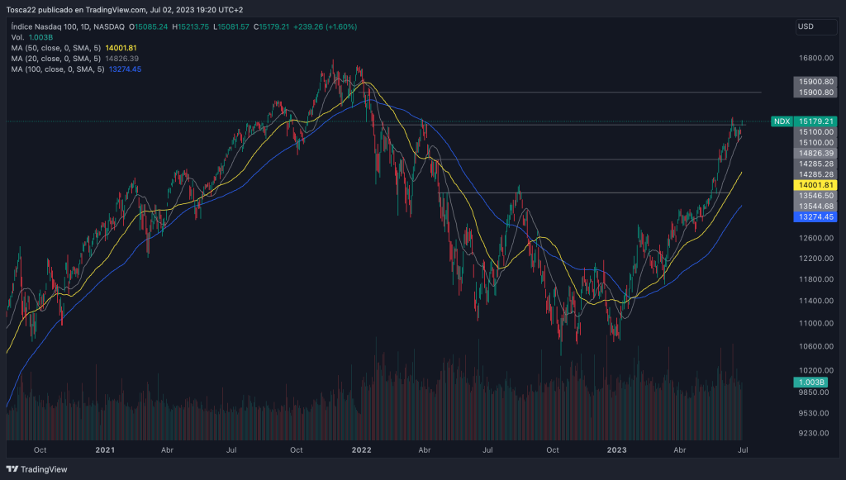The height and width of the screenshot is (480, 846).
Task: Select the Vol. volume indicator label
Action: pos(18,37)
